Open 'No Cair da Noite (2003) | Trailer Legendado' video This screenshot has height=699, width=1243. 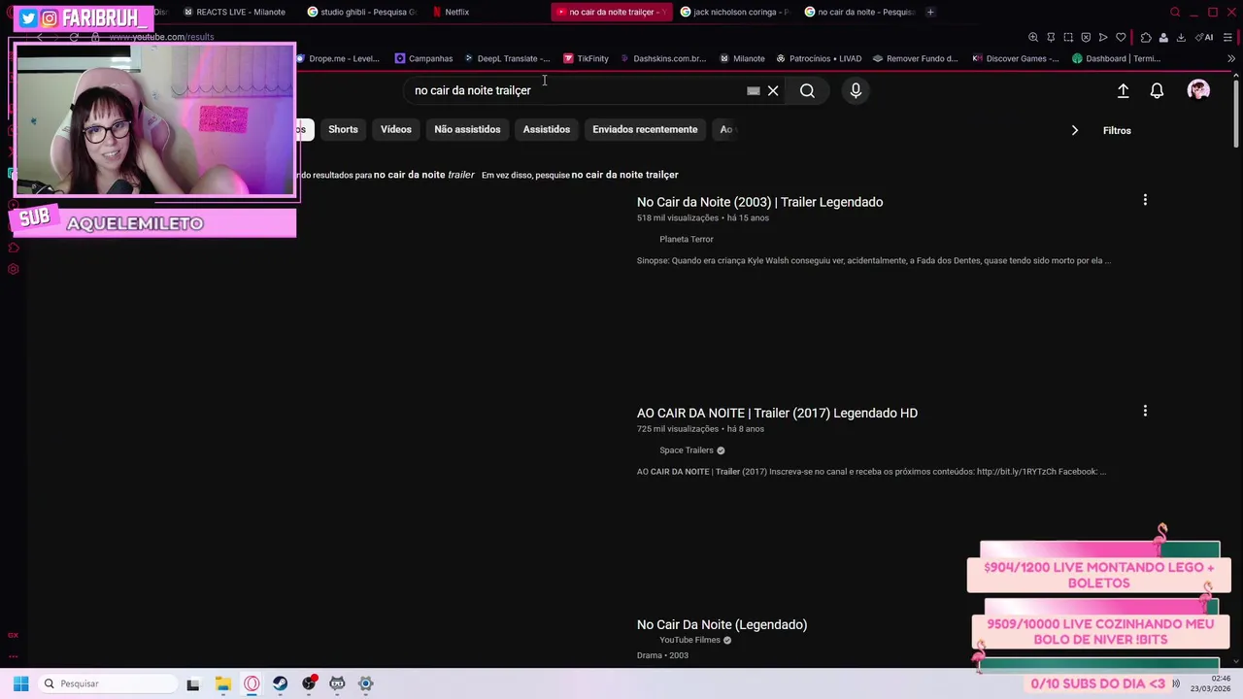tap(759, 202)
